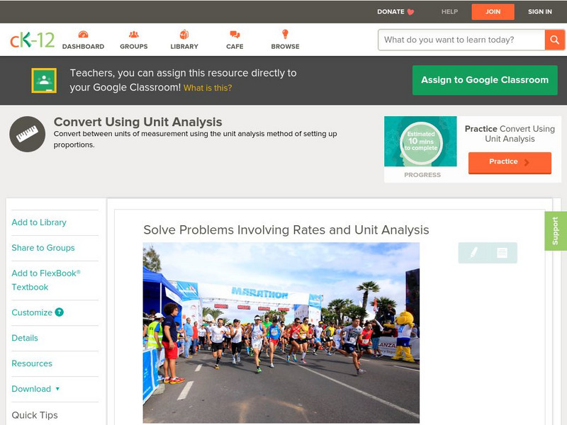
Task: Select Add to Library in sidebar
Action: point(39,222)
